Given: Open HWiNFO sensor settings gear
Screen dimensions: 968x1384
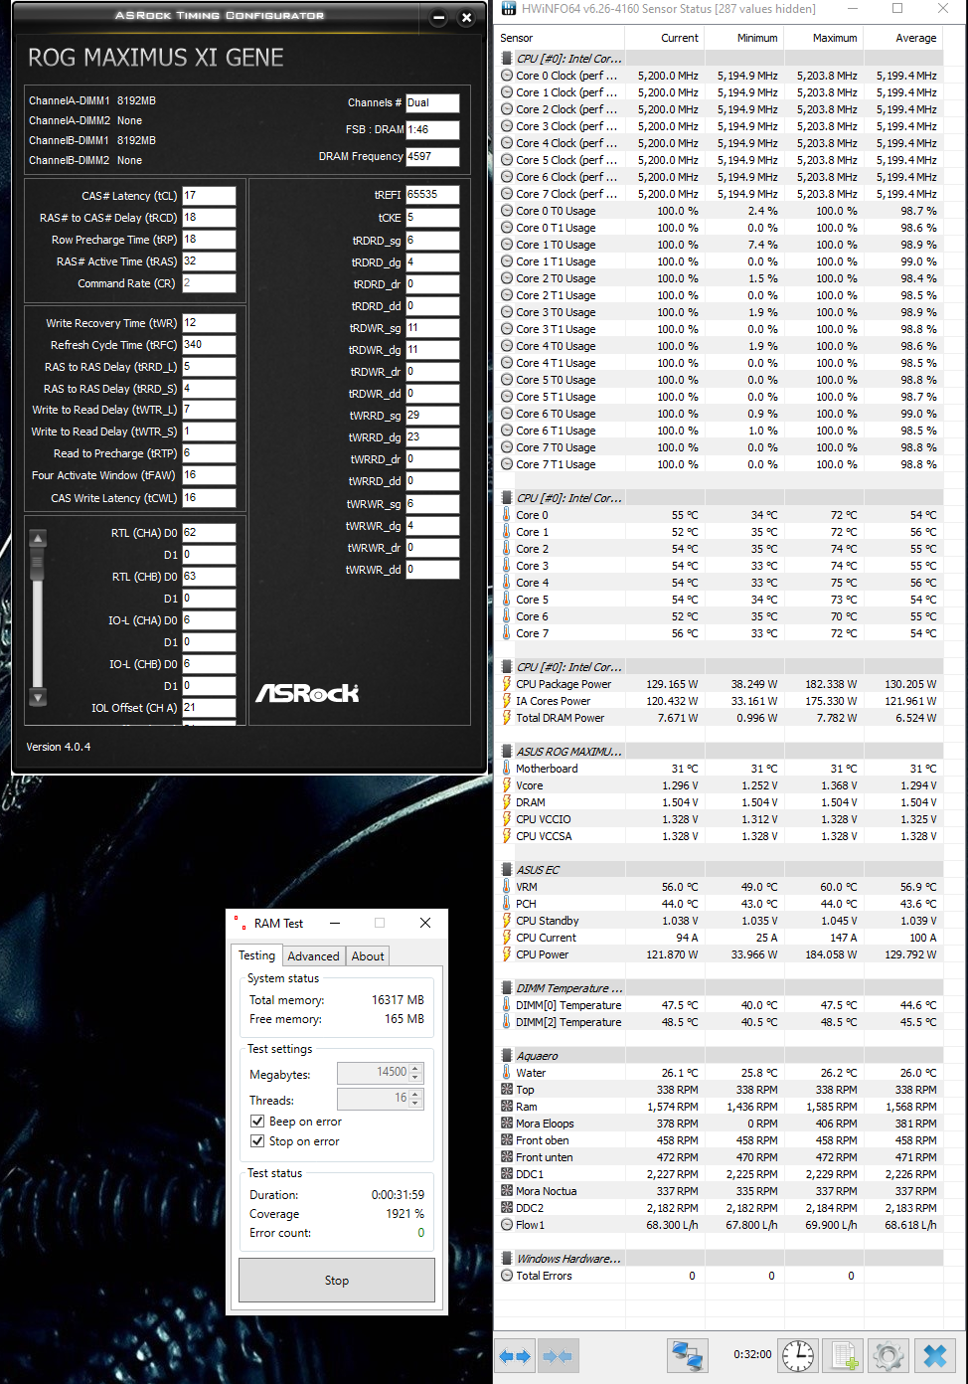Looking at the screenshot, I should point(888,1356).
